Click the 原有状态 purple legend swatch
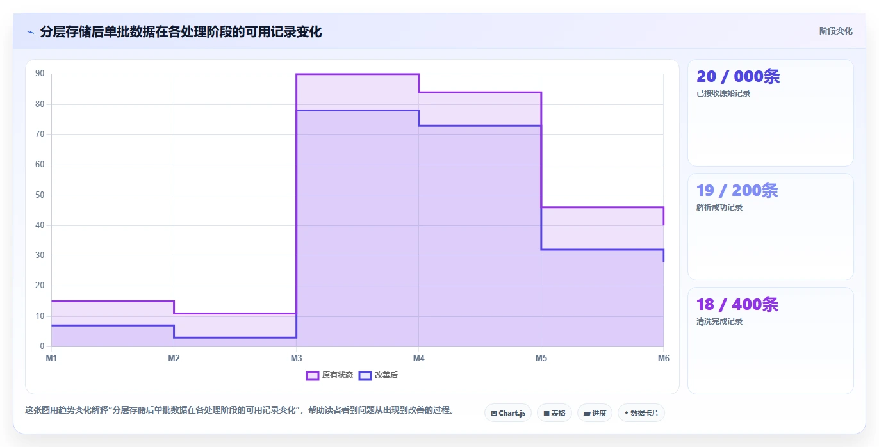This screenshot has width=879, height=447. tap(313, 375)
